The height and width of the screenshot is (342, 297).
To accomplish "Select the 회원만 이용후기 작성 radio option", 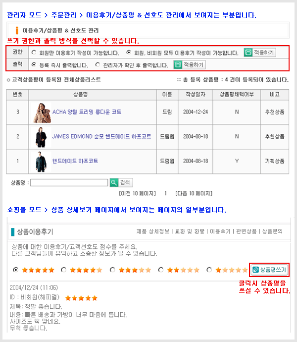I will (x=34, y=53).
